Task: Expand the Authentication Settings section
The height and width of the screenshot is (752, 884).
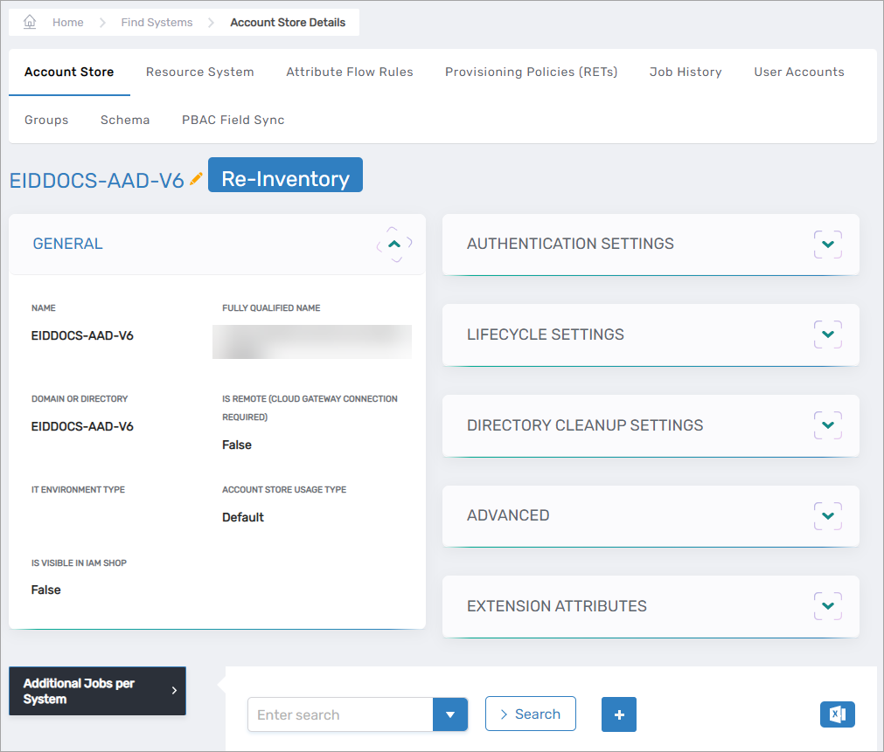Action: (x=827, y=245)
